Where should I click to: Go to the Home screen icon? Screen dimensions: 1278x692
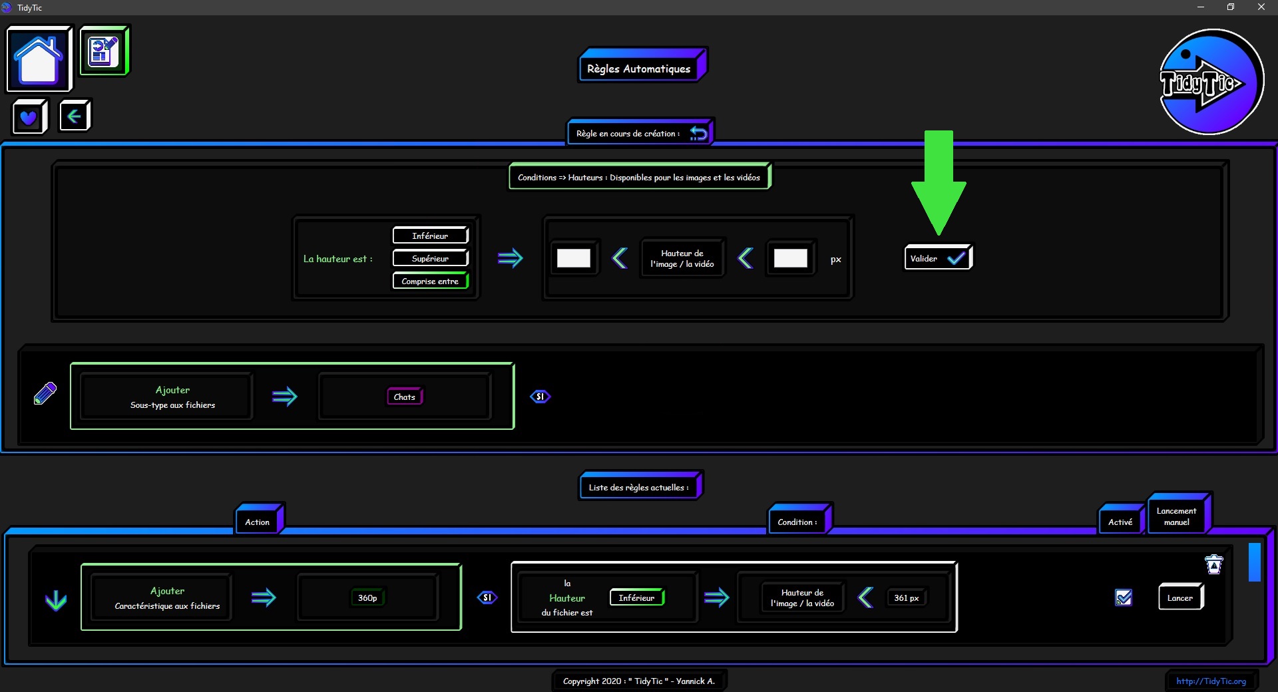(39, 59)
